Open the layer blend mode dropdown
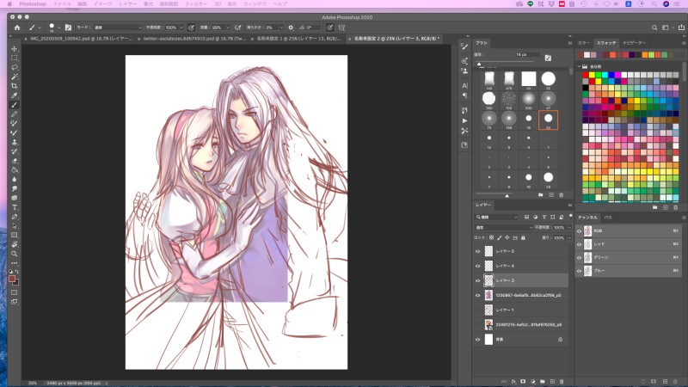This screenshot has width=688, height=387. [503, 227]
